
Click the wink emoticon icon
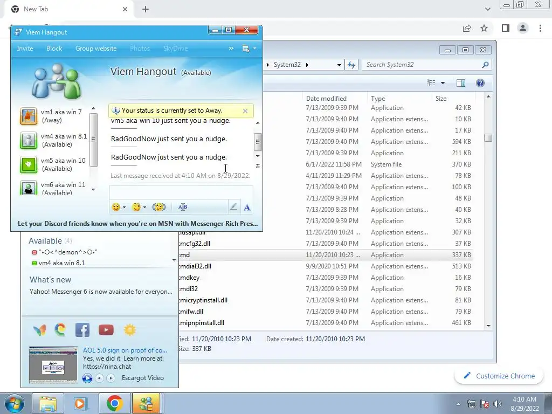[x=136, y=207]
